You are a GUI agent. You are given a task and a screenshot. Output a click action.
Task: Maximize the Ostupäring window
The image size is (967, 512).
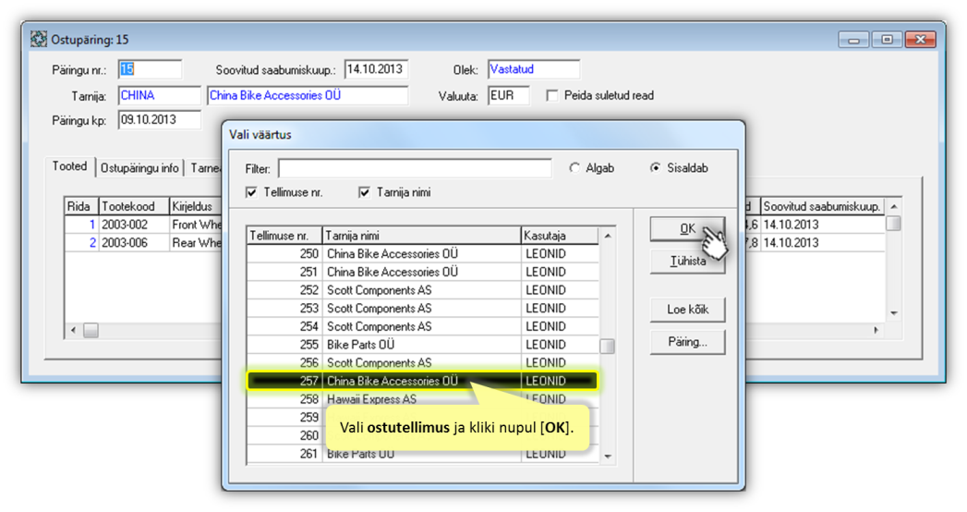pyautogui.click(x=887, y=40)
